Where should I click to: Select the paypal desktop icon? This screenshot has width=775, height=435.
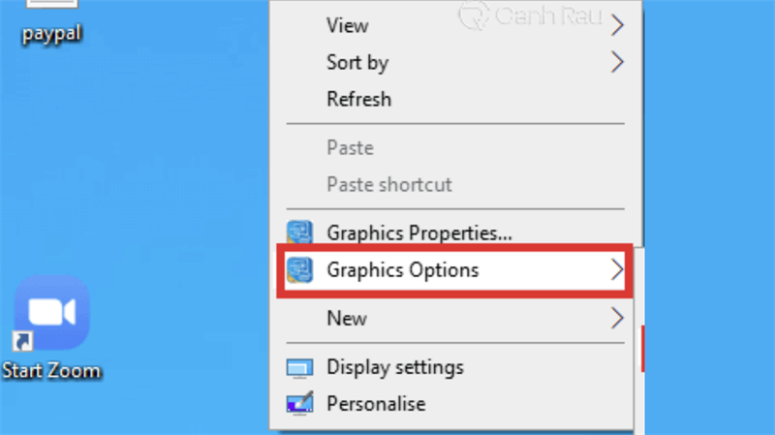pyautogui.click(x=50, y=19)
